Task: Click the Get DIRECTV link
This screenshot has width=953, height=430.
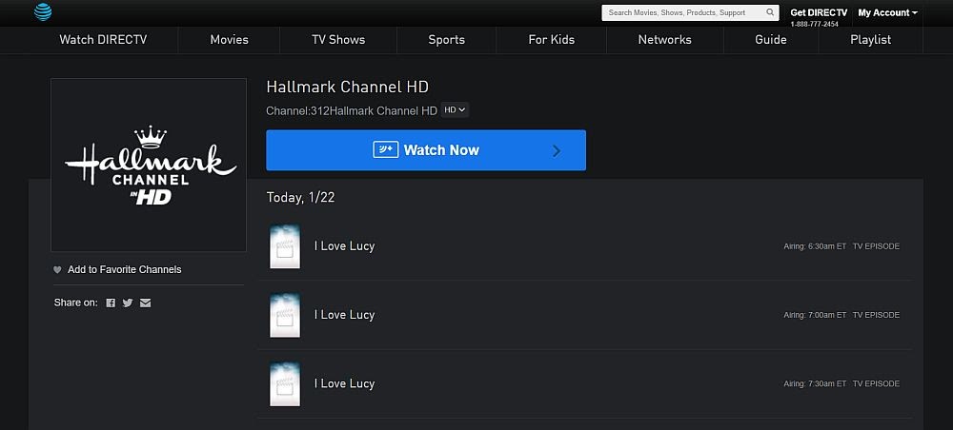Action: point(819,12)
